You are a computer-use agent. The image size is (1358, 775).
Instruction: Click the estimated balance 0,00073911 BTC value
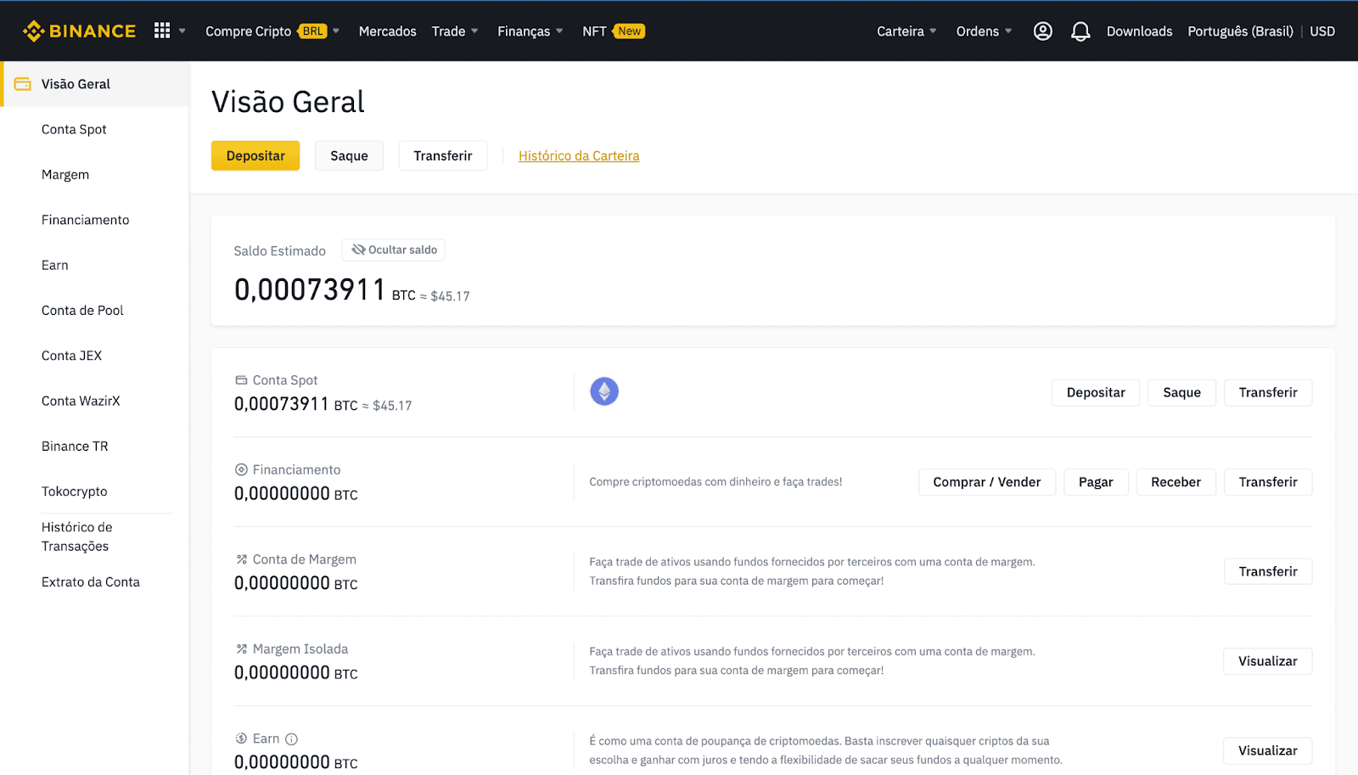(325, 290)
